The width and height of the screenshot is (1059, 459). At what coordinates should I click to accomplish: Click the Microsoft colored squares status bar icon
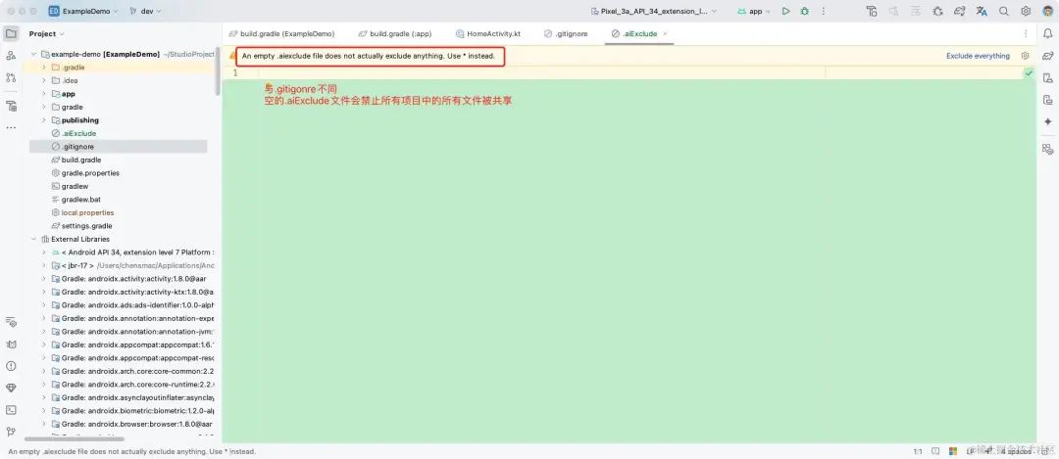[953, 451]
